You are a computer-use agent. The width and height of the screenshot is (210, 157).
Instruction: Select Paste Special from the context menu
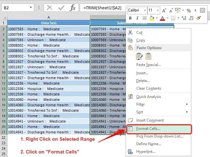[x=148, y=65]
